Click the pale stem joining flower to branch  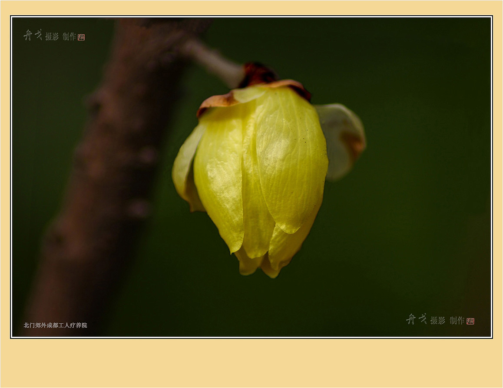[x=213, y=61]
